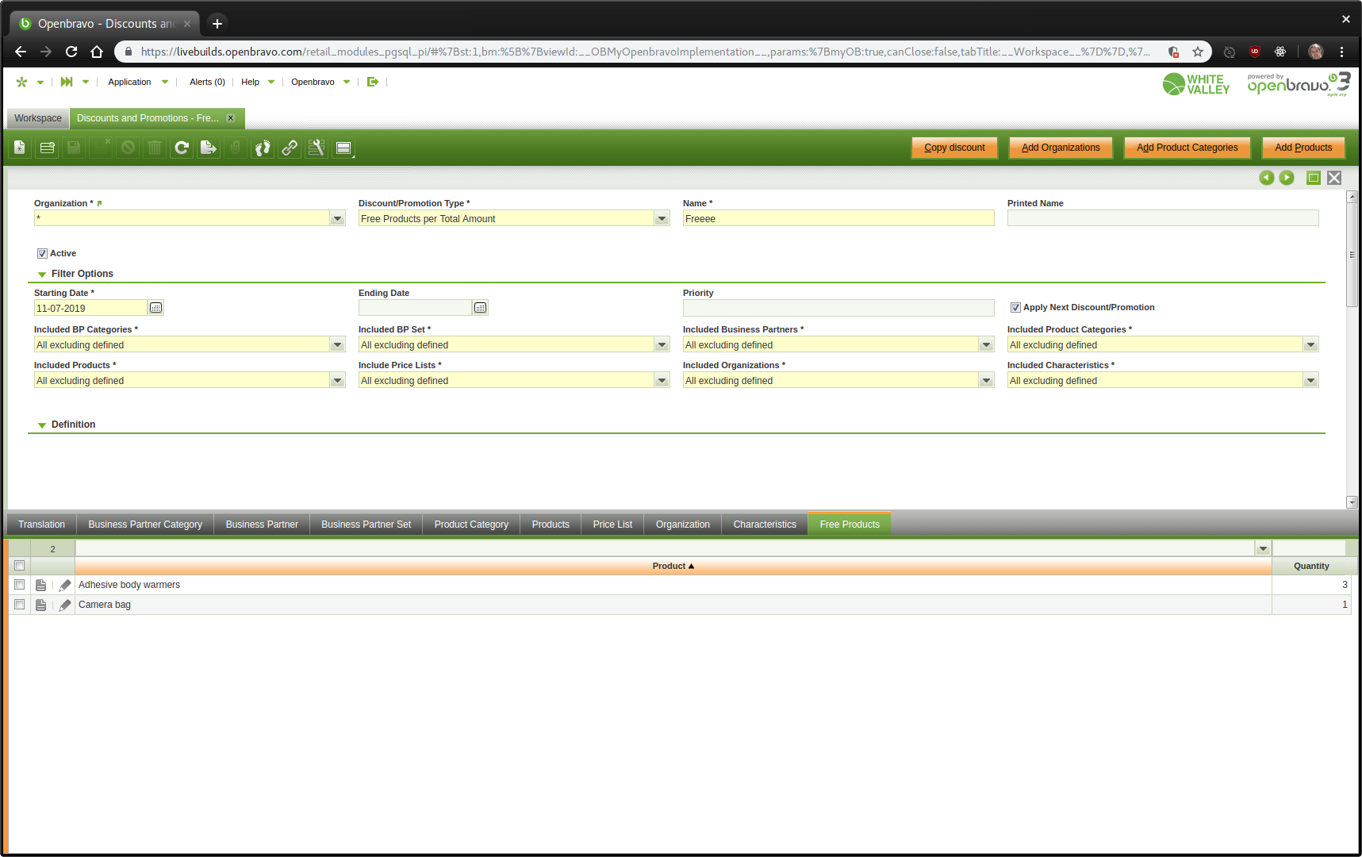Click the New Document toolbar icon
The height and width of the screenshot is (857, 1362).
20,148
